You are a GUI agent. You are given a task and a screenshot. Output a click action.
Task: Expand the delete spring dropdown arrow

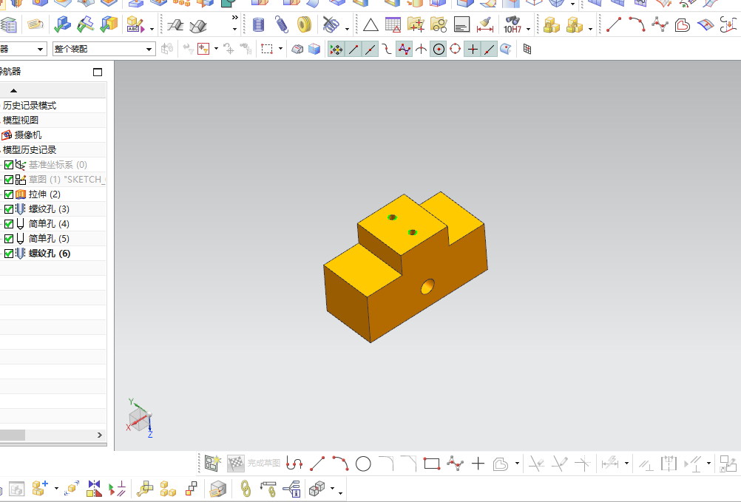pos(347,30)
